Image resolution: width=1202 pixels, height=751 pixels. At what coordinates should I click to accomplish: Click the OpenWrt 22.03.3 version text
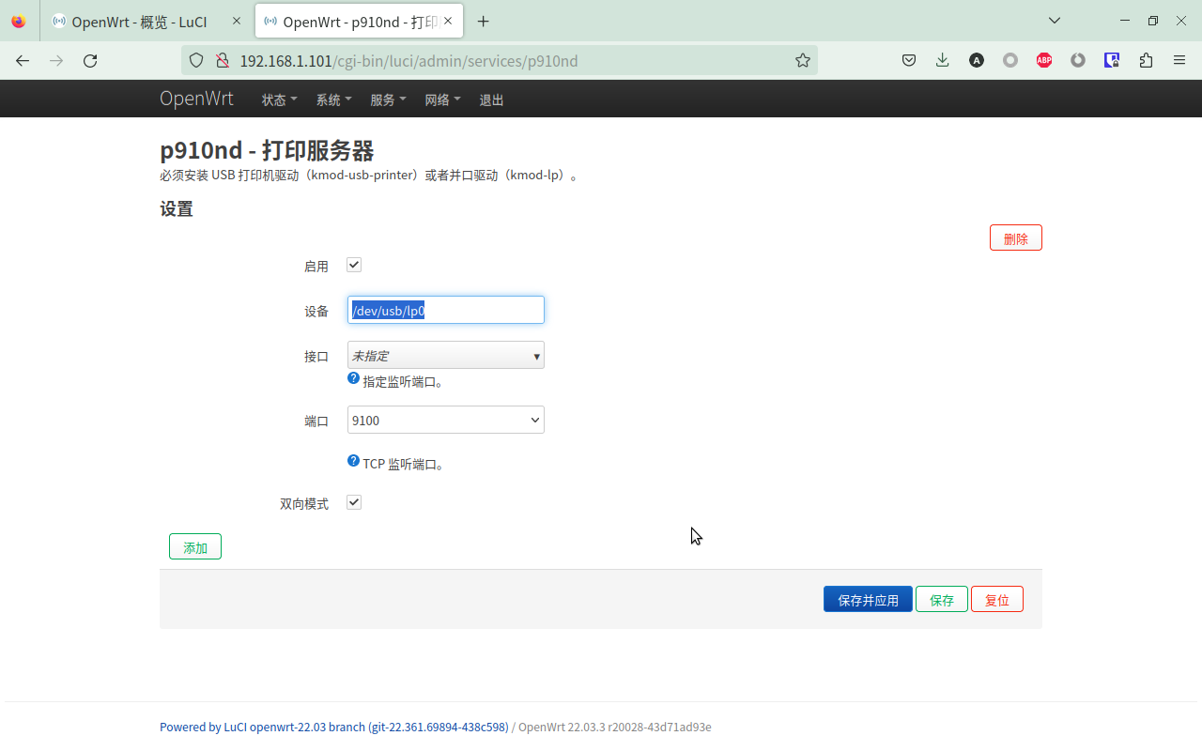615,728
